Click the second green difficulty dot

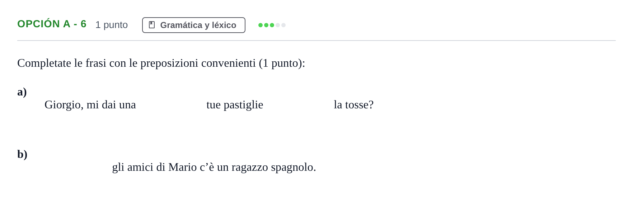tap(266, 25)
